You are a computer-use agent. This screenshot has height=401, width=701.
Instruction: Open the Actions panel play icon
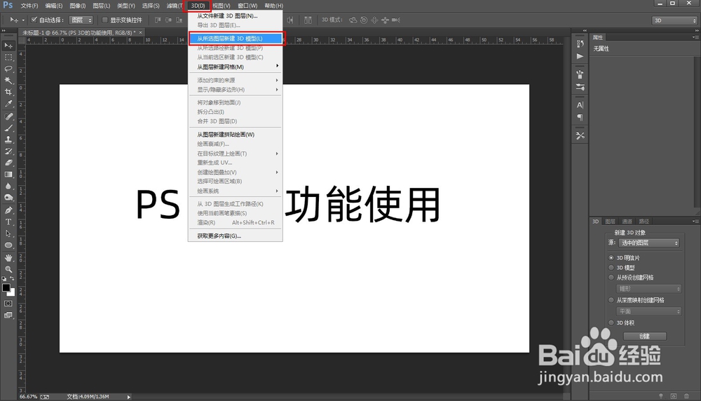[580, 56]
